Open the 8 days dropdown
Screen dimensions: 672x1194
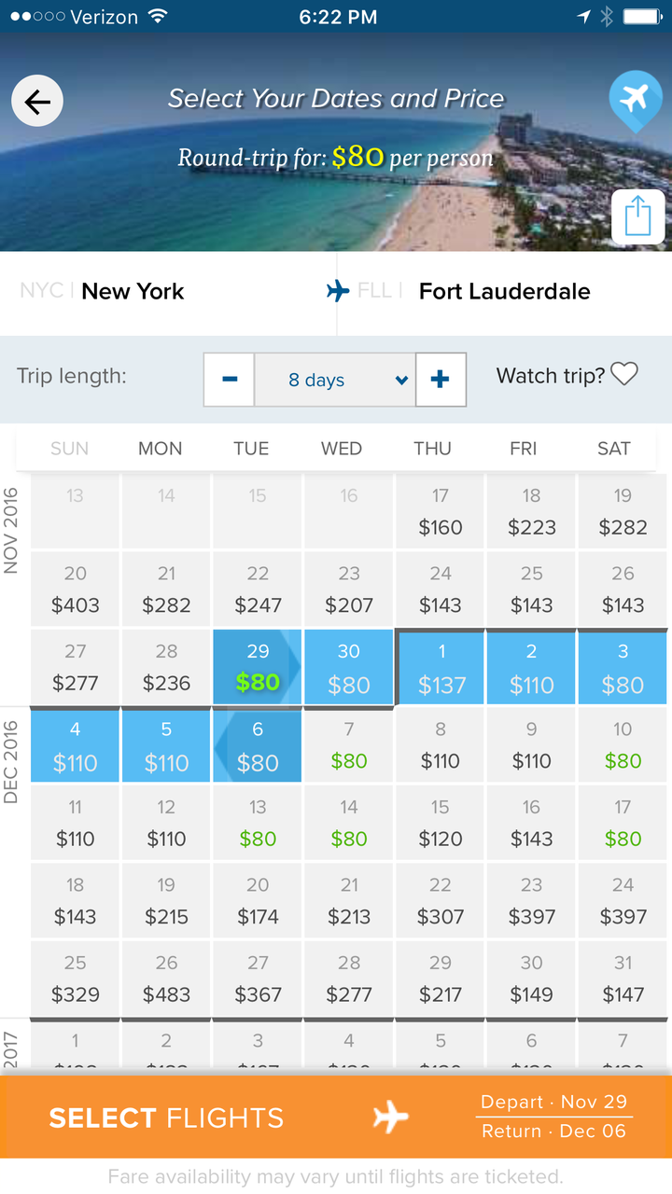click(334, 380)
